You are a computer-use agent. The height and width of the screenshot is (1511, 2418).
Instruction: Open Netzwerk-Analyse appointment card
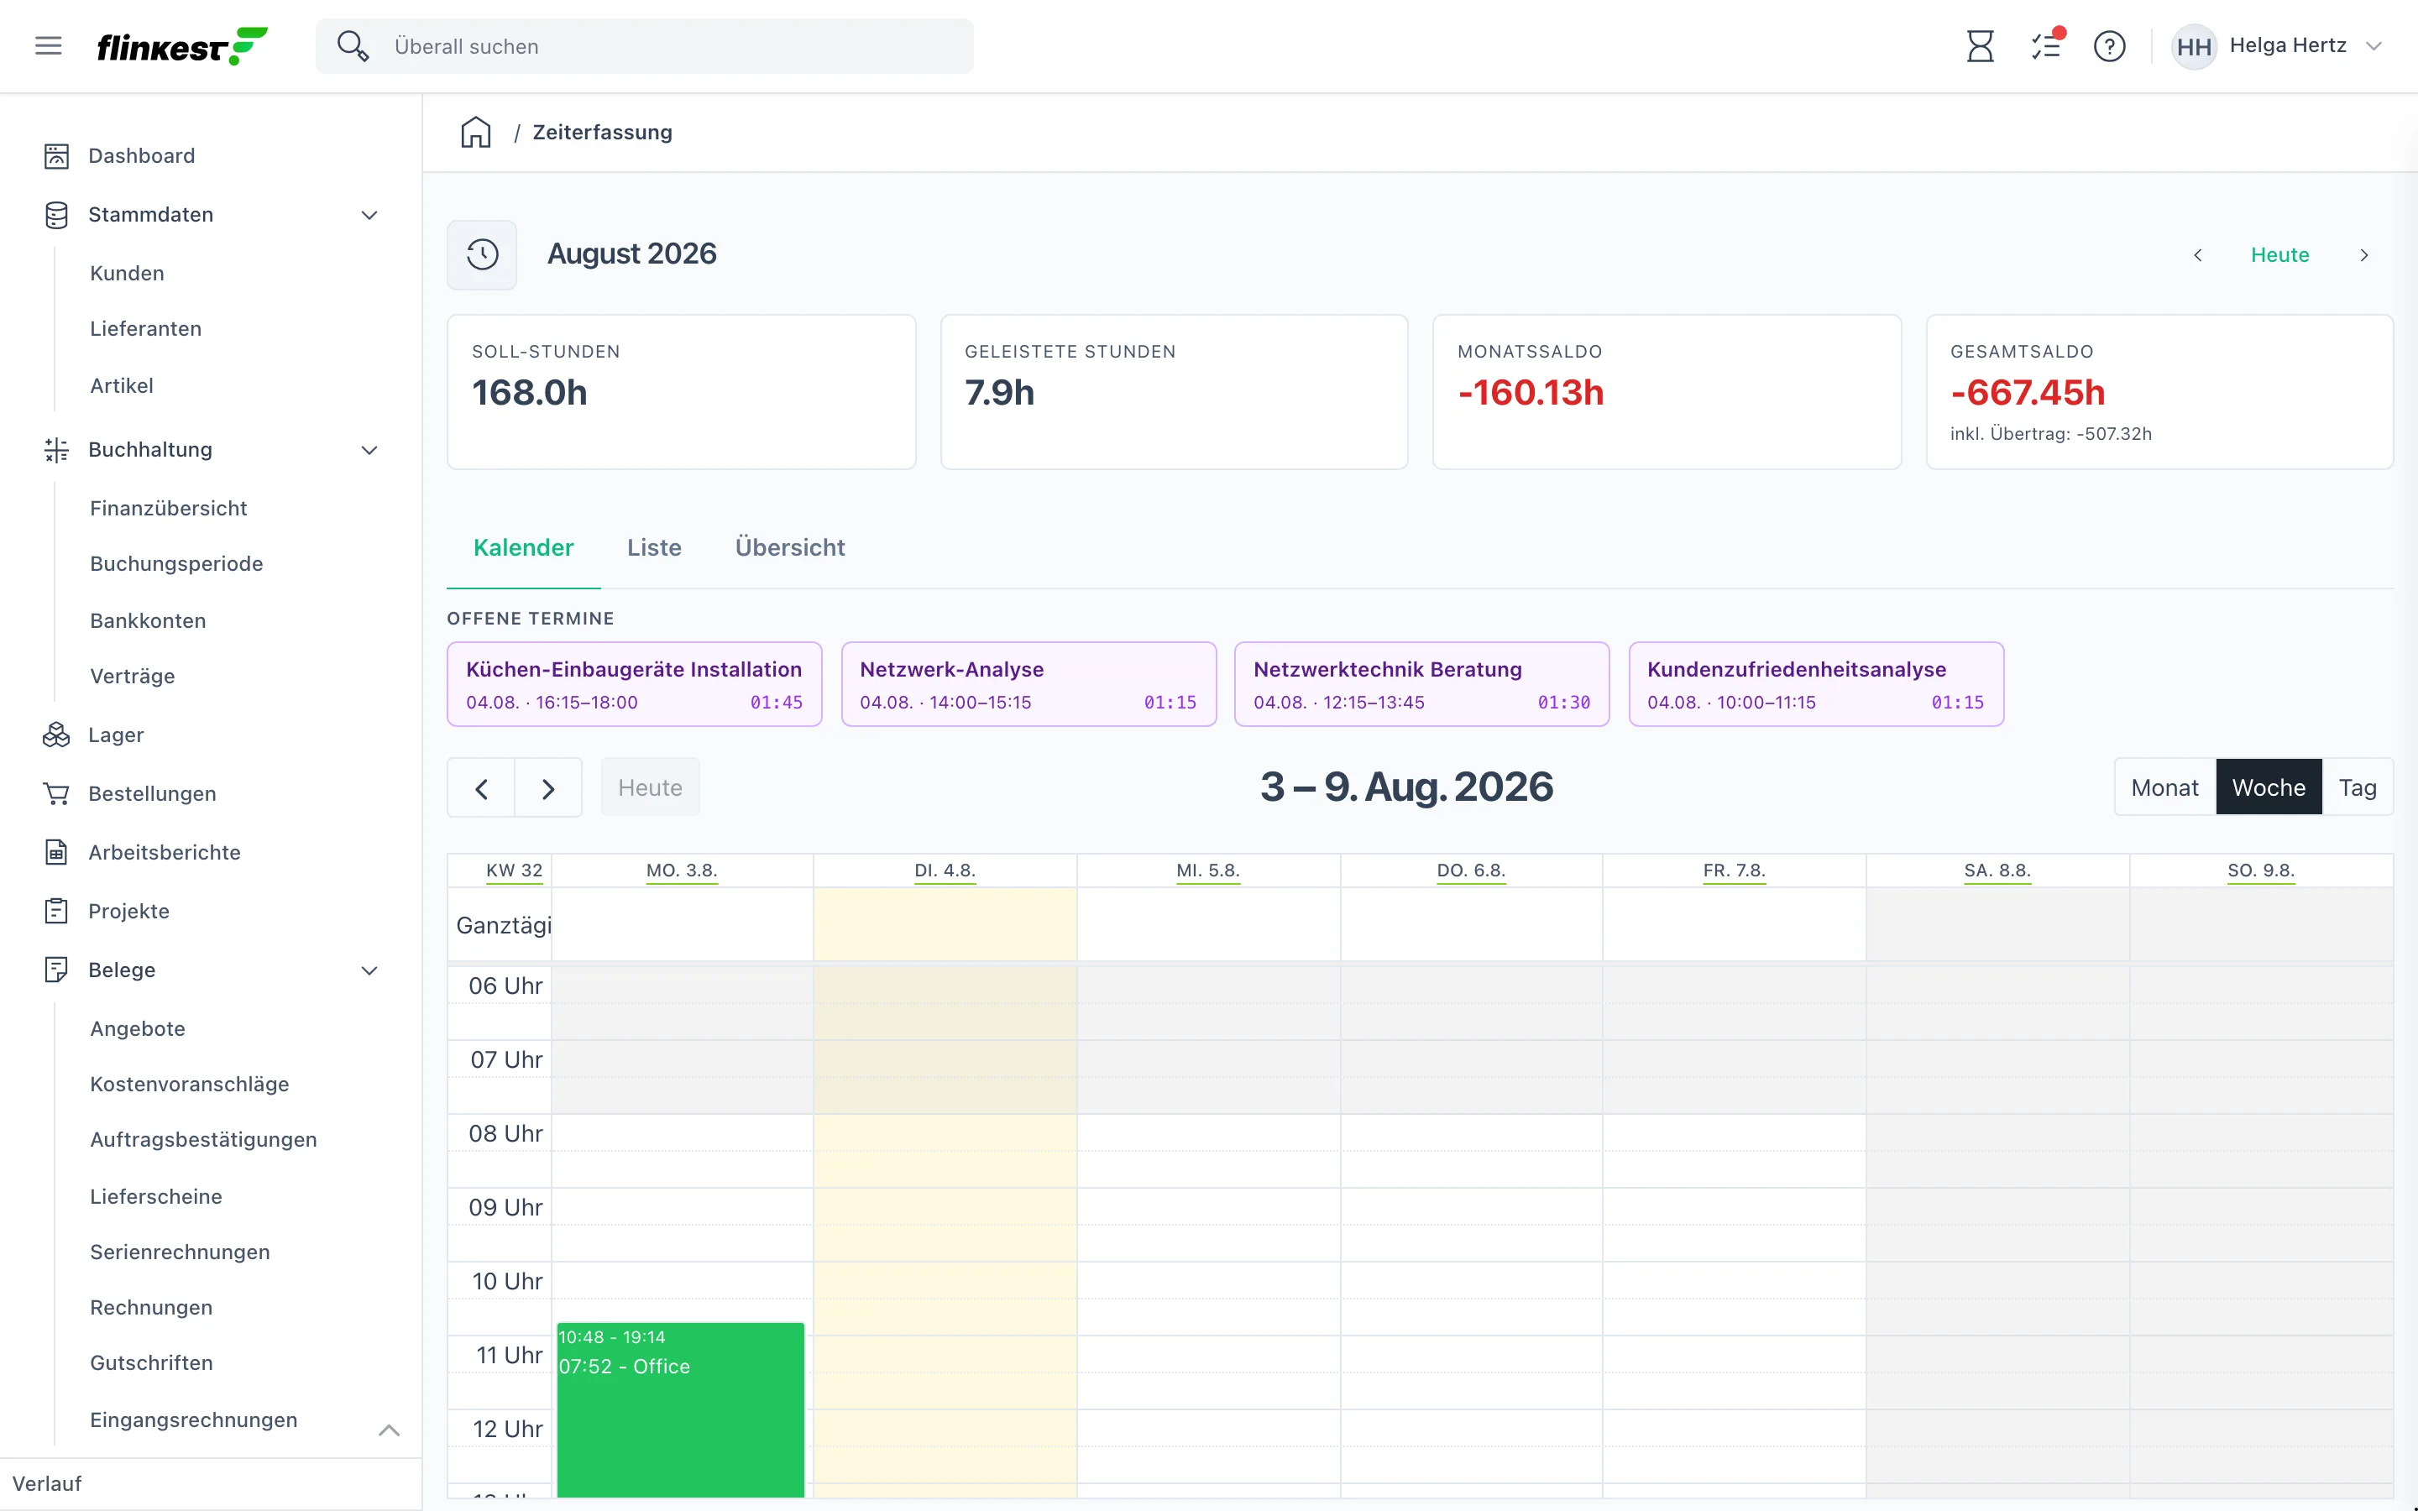coord(1028,684)
